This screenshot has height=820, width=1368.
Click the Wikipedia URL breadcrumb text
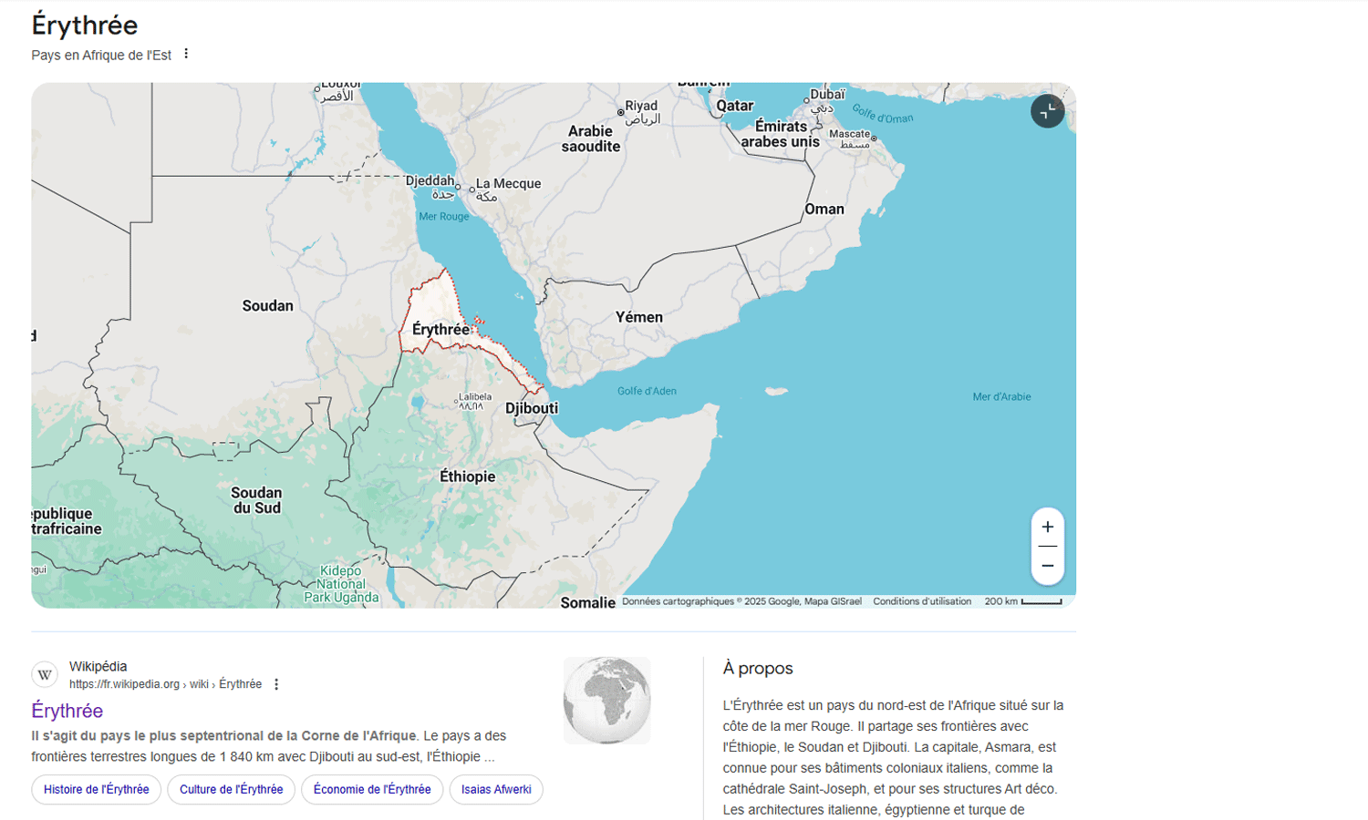(165, 684)
